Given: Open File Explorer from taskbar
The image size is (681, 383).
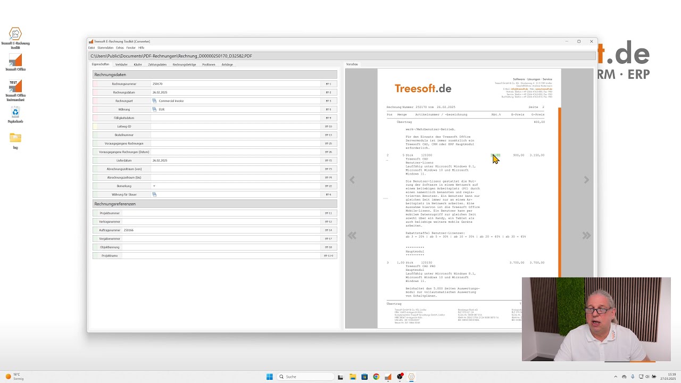Looking at the screenshot, I should coord(352,377).
